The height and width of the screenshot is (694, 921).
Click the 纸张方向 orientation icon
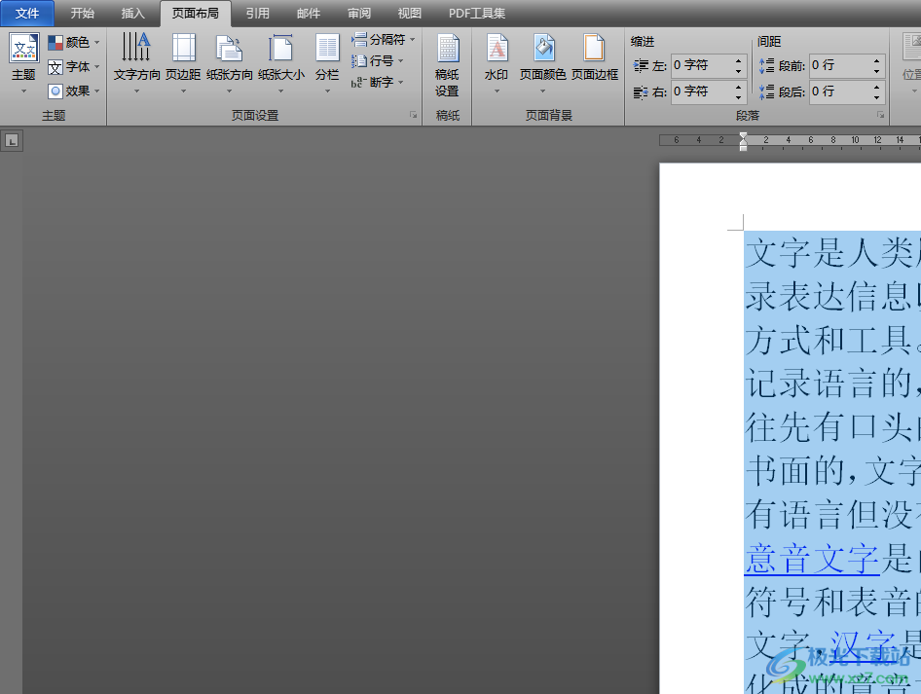pyautogui.click(x=229, y=48)
